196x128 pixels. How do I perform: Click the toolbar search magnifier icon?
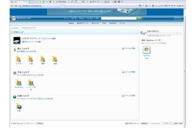[30, 2]
